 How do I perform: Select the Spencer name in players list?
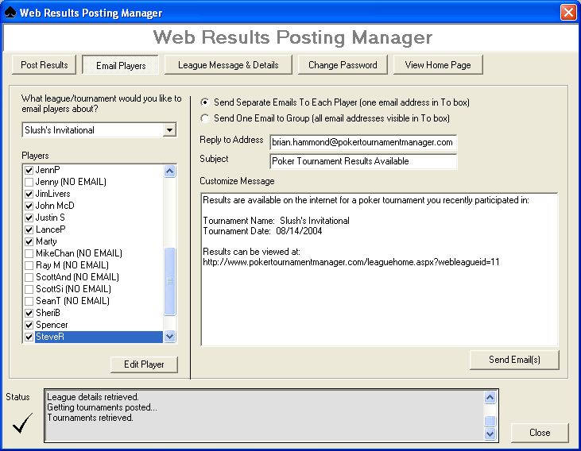pos(52,325)
